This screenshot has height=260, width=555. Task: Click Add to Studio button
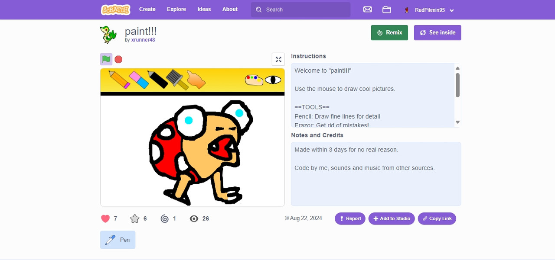click(x=392, y=218)
